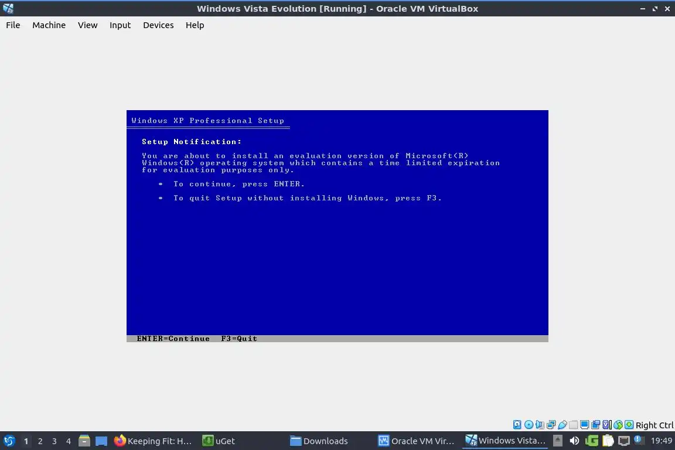Viewport: 675px width, 450px height.
Task: Switch to workspace 2
Action: click(x=40, y=441)
